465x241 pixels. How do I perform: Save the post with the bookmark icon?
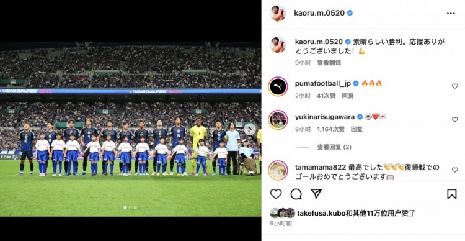(x=451, y=194)
